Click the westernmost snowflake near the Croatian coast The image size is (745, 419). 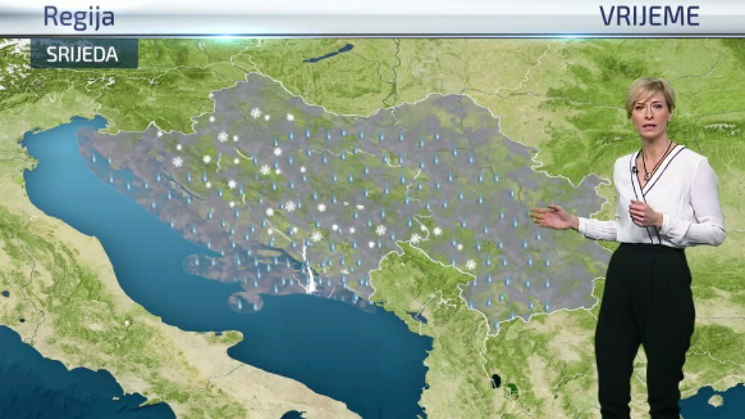(178, 162)
